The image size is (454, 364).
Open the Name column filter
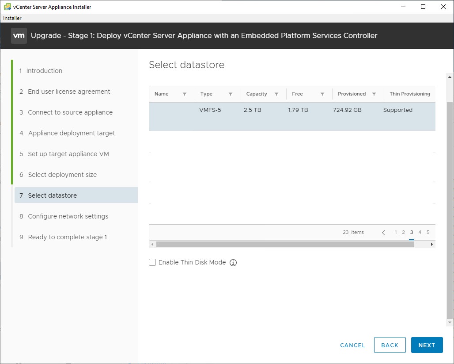tap(185, 94)
